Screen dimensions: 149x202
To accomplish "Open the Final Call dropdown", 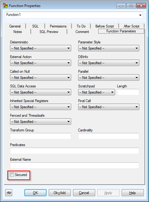I will (x=109, y=107).
